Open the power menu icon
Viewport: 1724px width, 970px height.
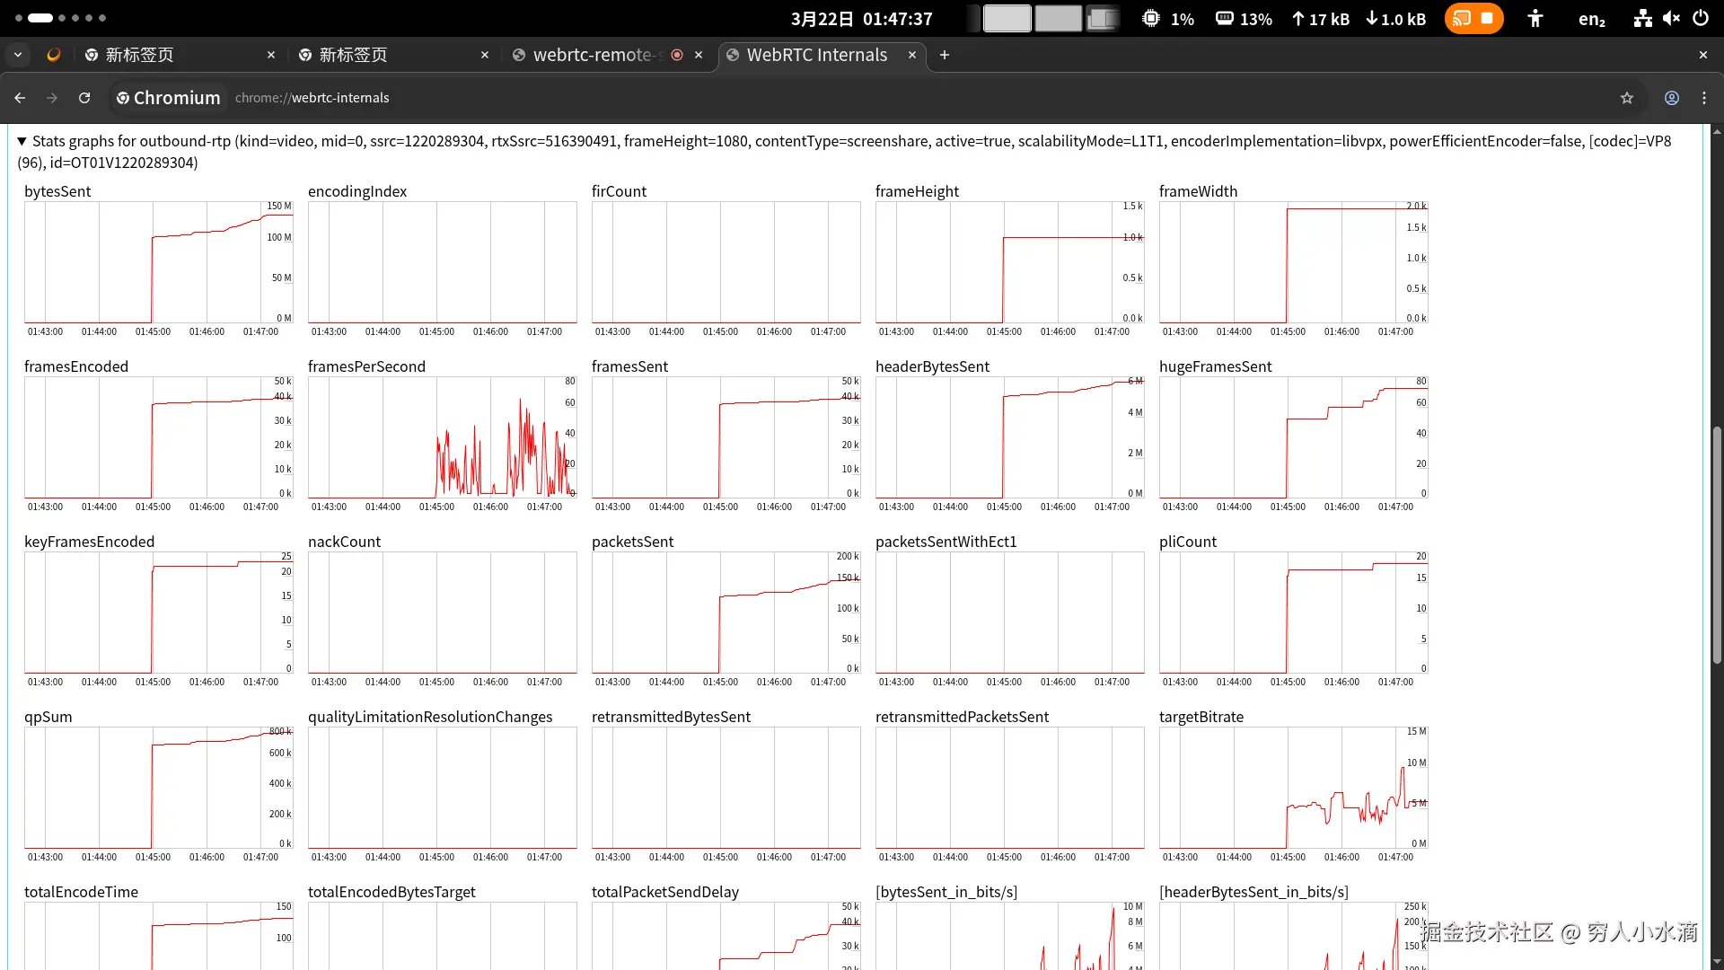point(1701,19)
